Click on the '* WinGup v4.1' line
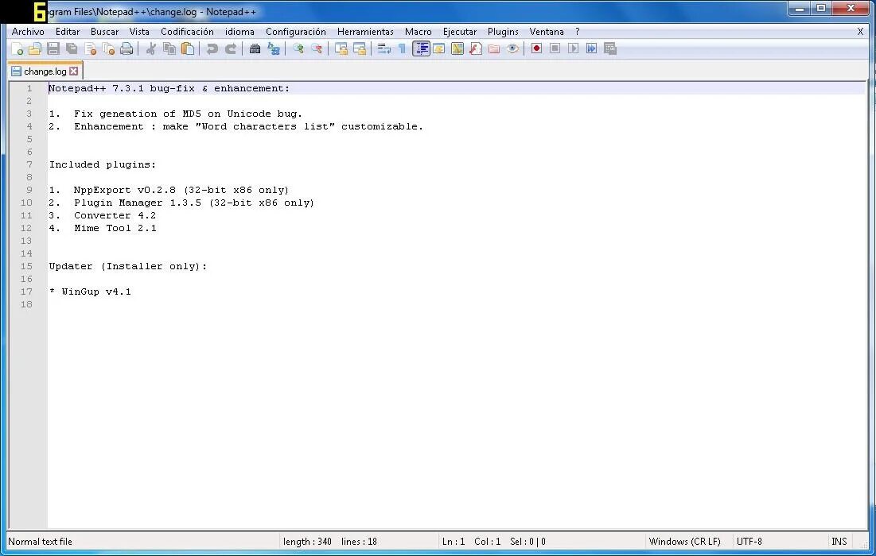This screenshot has height=556, width=876. (x=90, y=292)
